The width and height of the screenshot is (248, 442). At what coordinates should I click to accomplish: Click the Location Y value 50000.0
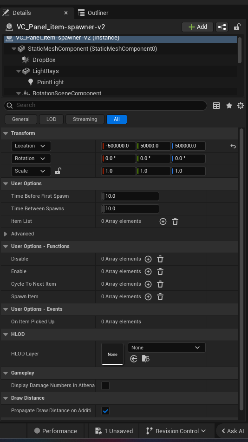tap(153, 146)
